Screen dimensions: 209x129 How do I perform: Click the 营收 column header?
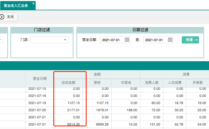click(x=97, y=83)
